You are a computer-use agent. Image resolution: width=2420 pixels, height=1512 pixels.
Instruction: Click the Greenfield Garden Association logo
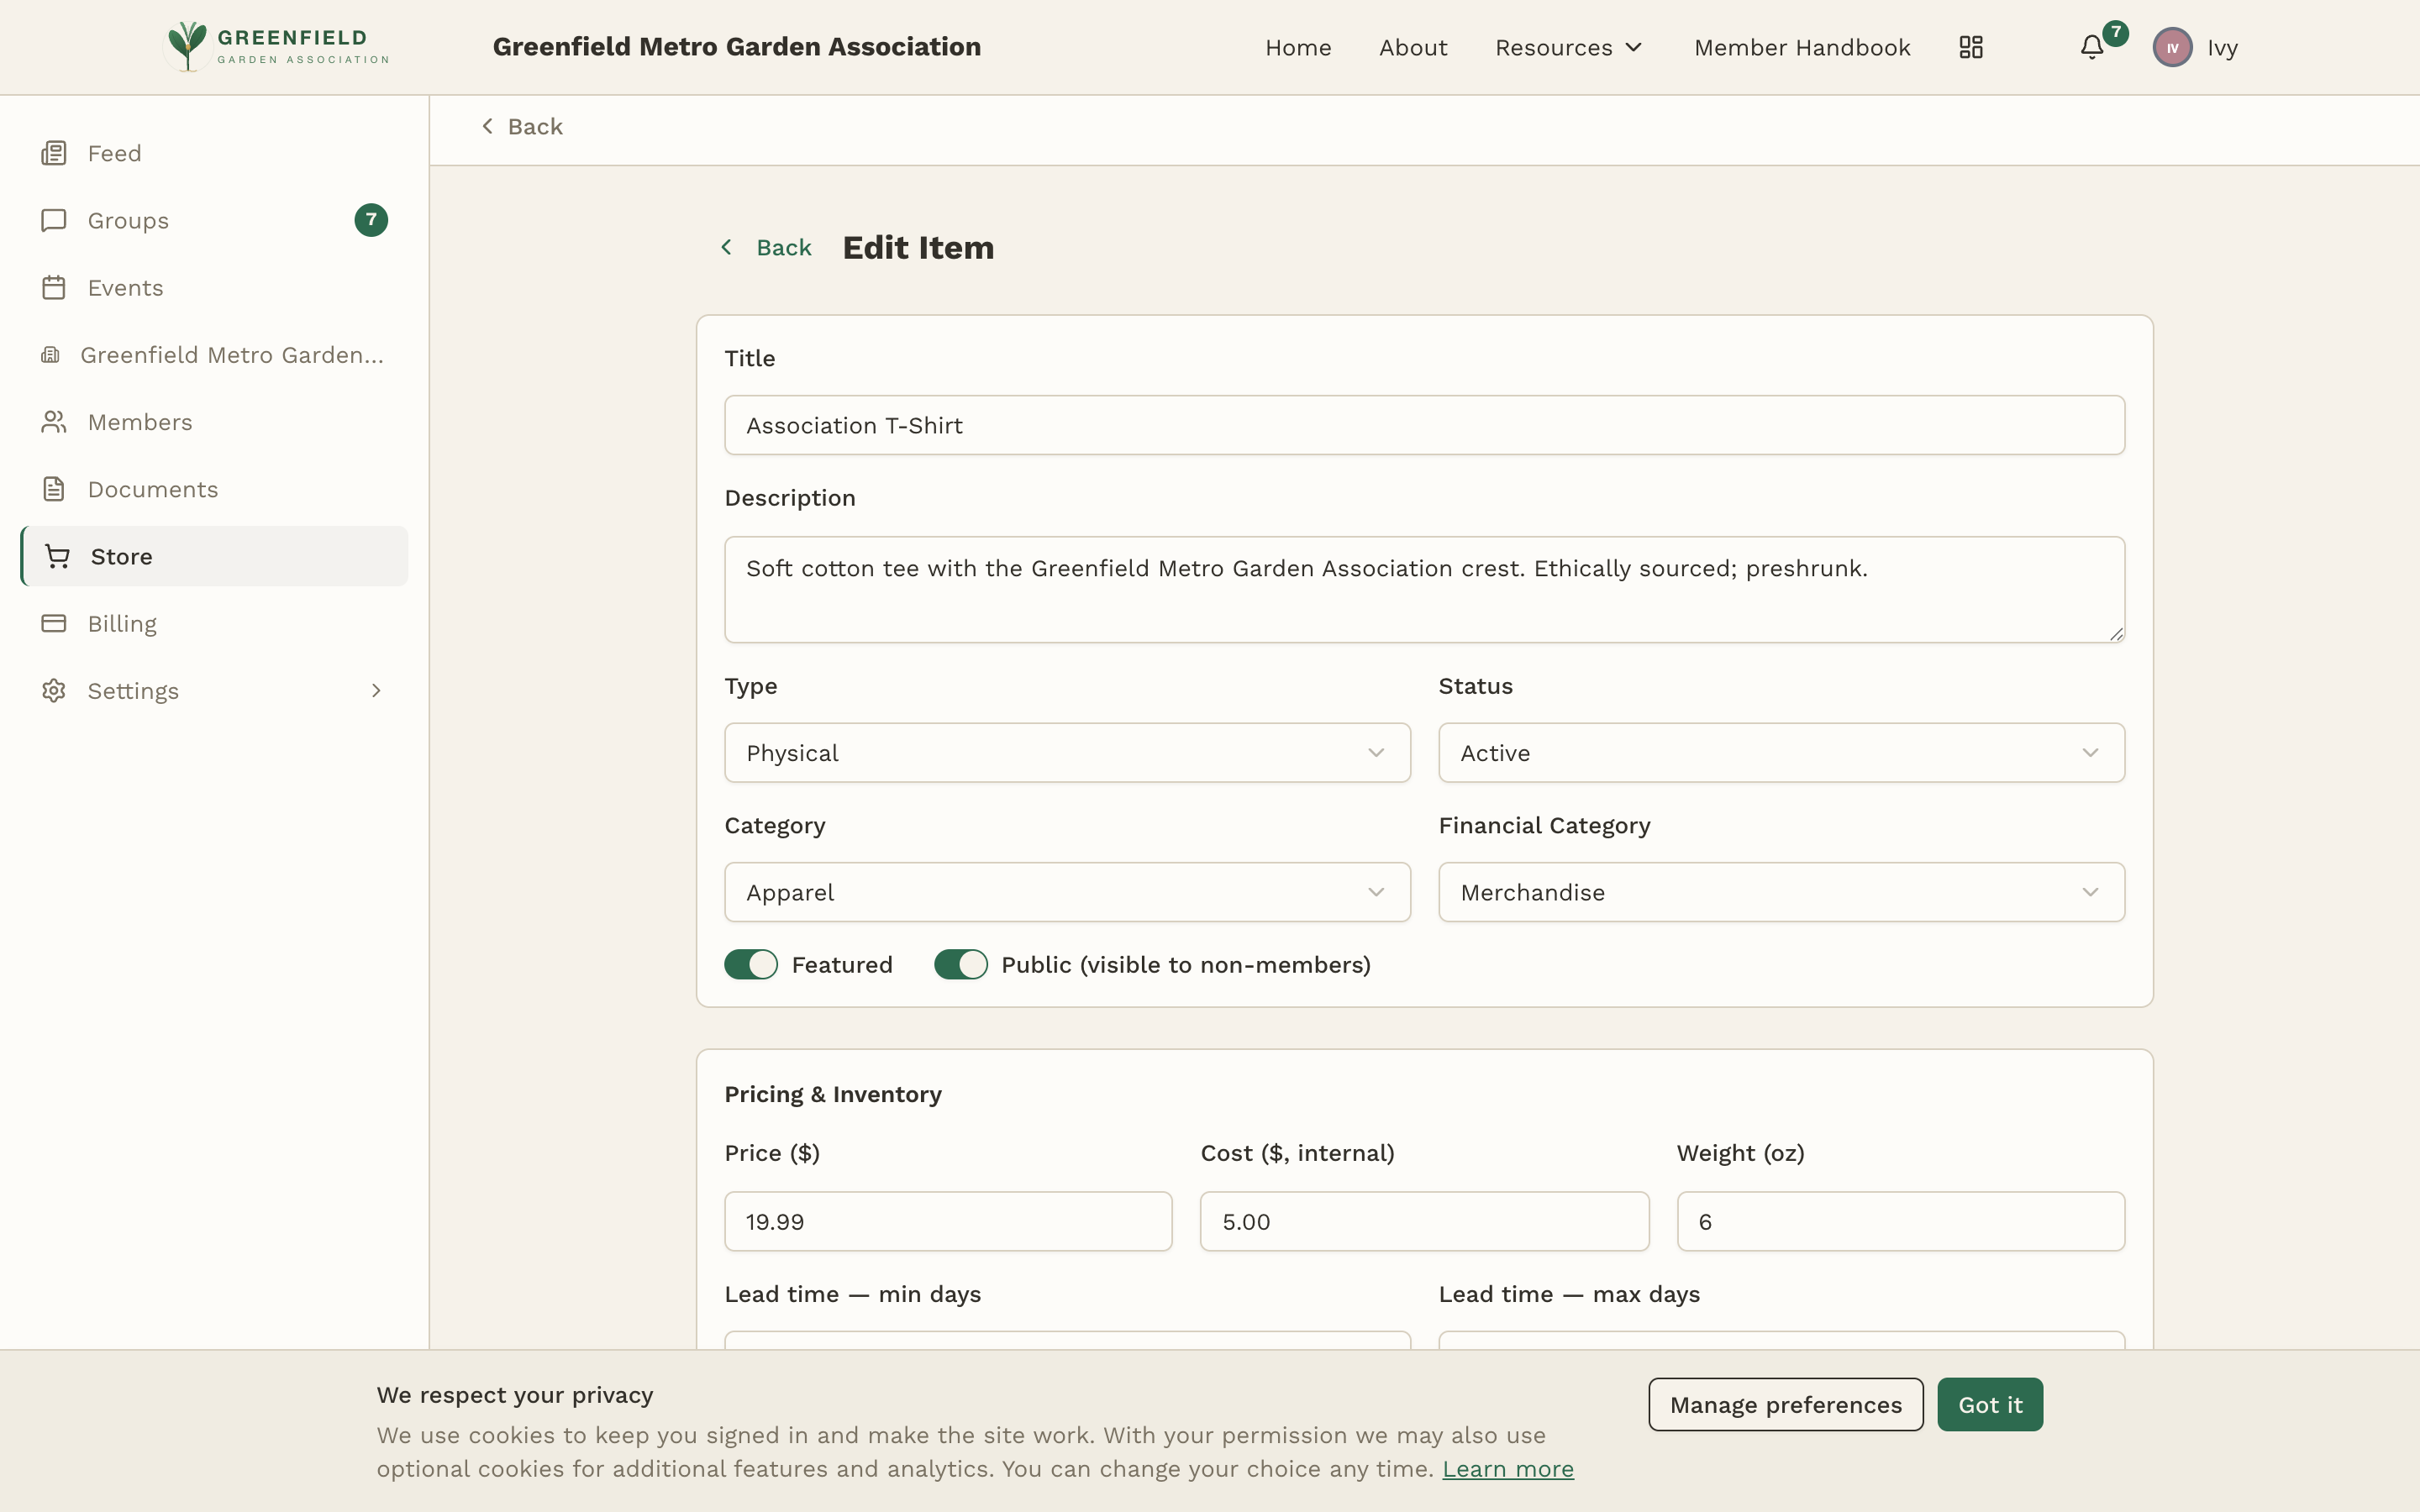click(277, 47)
